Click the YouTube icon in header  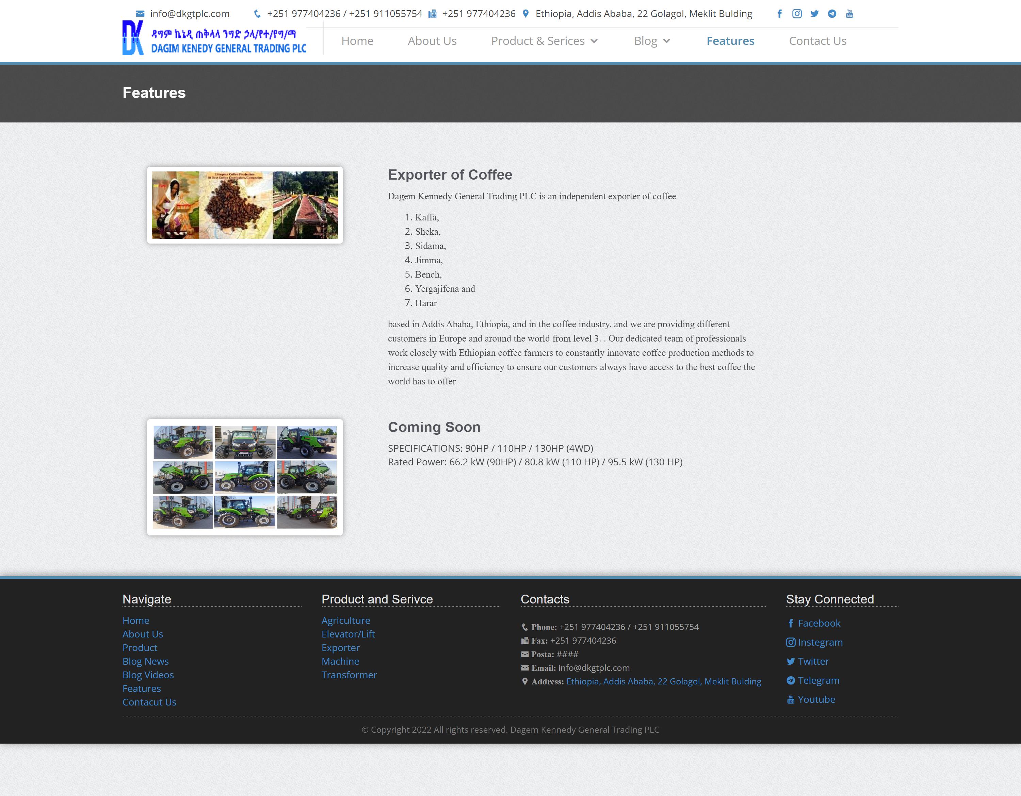tap(849, 14)
